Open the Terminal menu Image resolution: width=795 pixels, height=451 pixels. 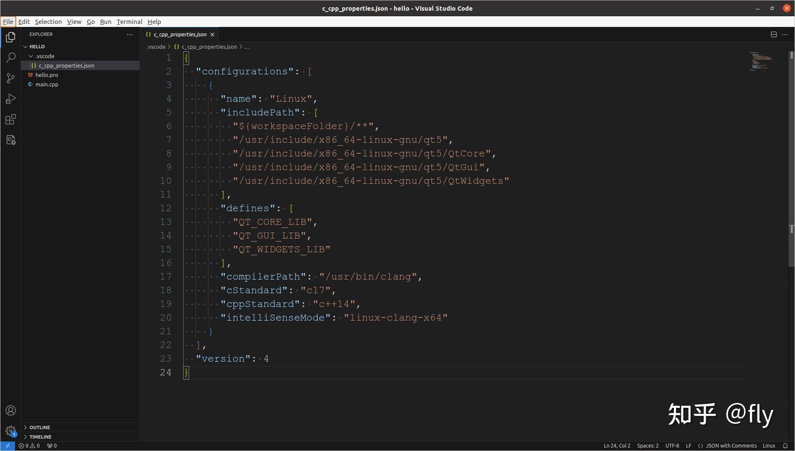coord(129,22)
